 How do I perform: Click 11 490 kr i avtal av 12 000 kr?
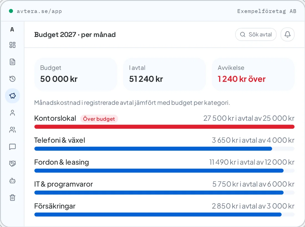tap(252, 162)
